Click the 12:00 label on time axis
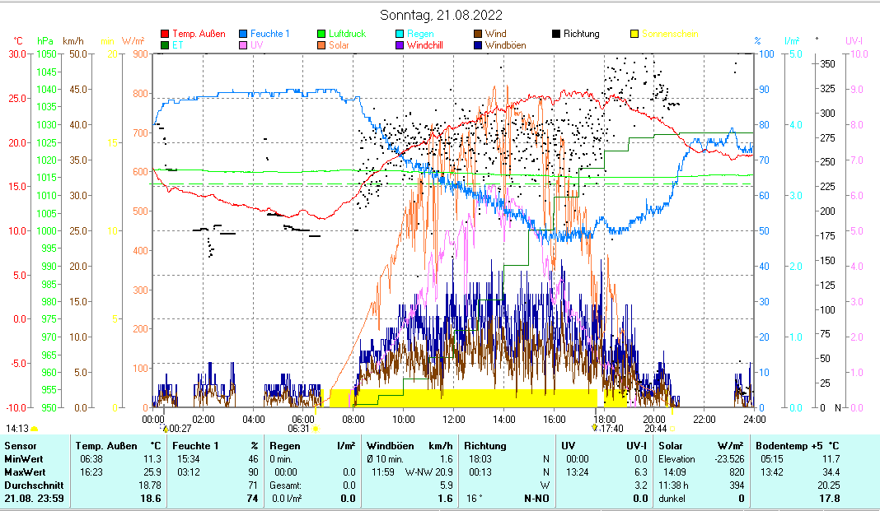Viewport: 880px width, 511px height. tap(453, 419)
